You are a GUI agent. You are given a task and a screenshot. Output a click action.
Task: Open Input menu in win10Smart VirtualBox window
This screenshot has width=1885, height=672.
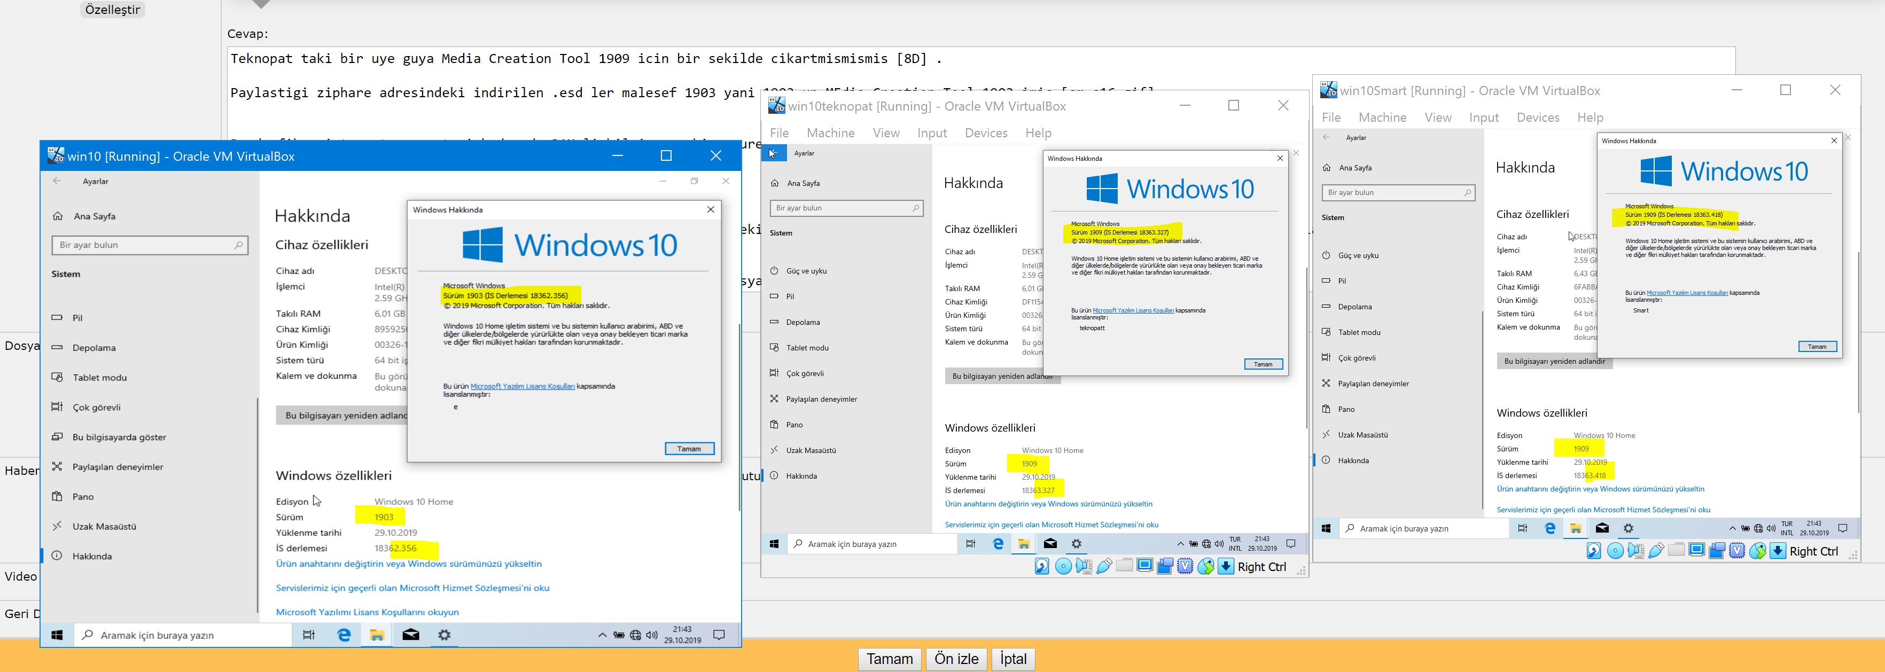(1484, 117)
